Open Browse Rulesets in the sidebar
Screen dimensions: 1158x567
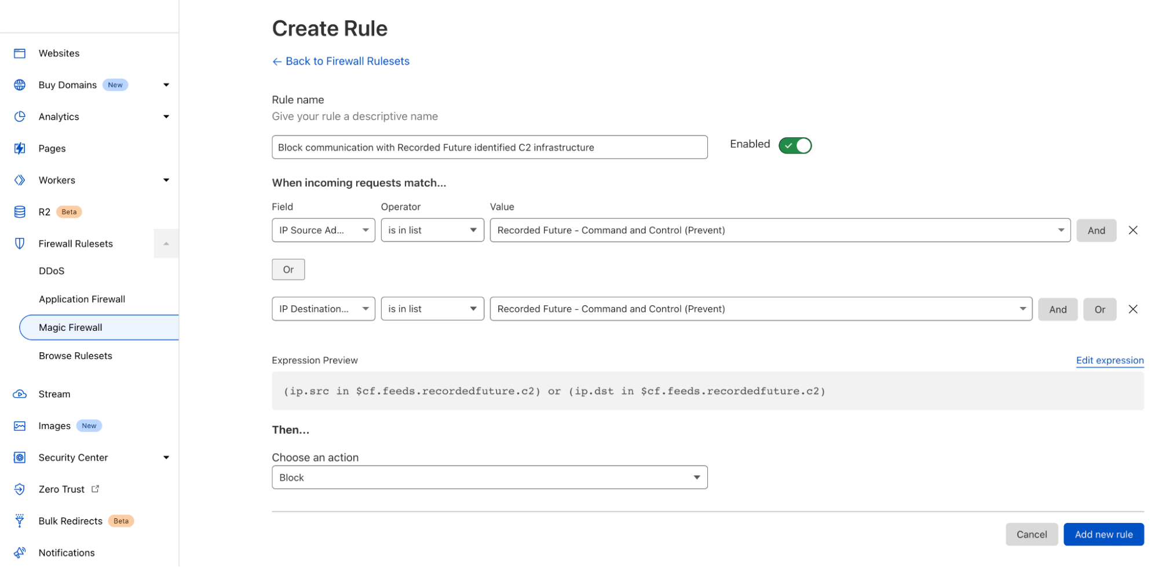click(75, 356)
